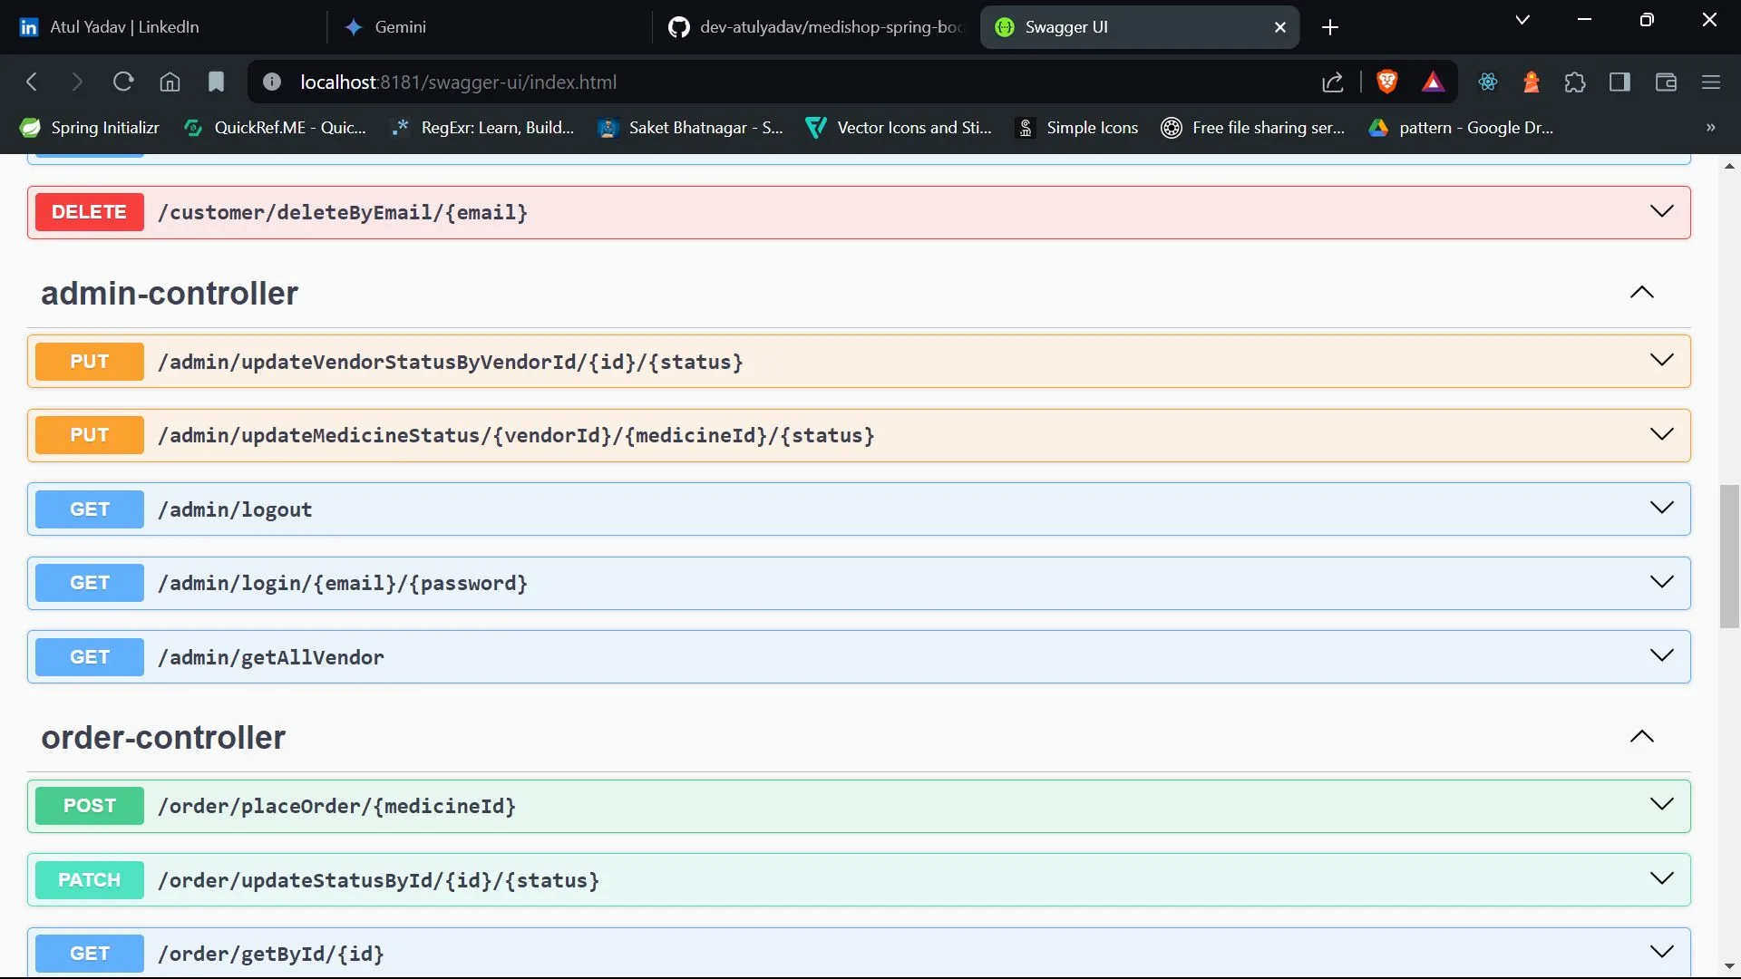This screenshot has width=1741, height=979.
Task: Click the page vertical scrollbar thumb
Action: coord(1729,557)
